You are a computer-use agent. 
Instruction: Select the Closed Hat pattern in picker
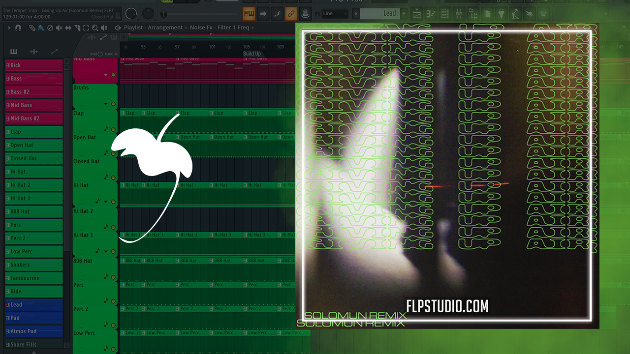(x=33, y=158)
